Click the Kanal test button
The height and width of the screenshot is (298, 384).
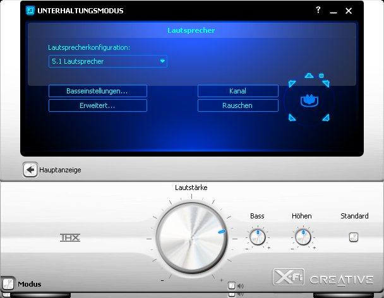click(x=238, y=91)
